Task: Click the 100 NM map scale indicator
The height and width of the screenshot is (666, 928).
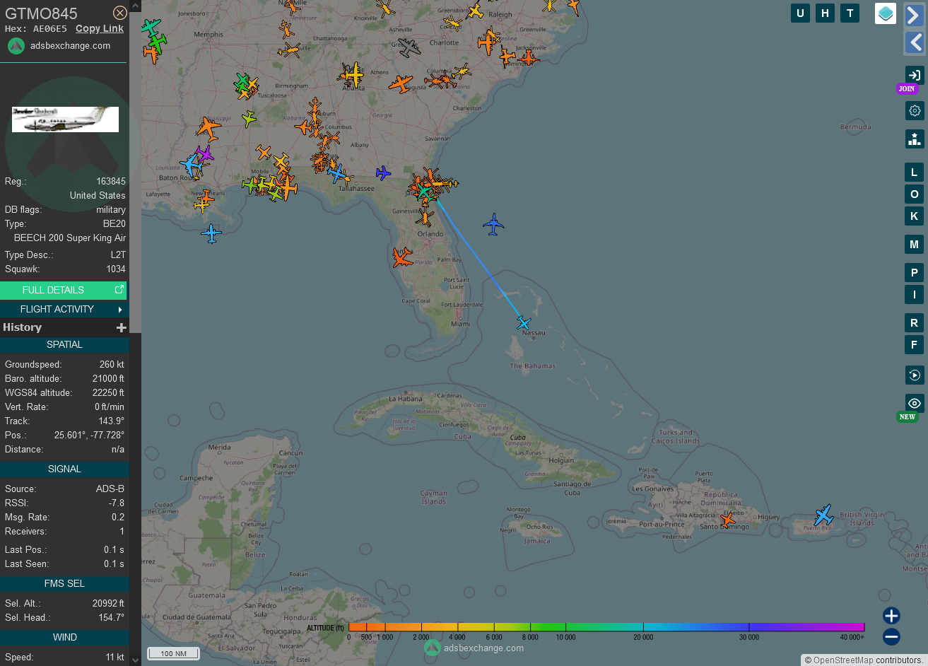Action: point(173,653)
